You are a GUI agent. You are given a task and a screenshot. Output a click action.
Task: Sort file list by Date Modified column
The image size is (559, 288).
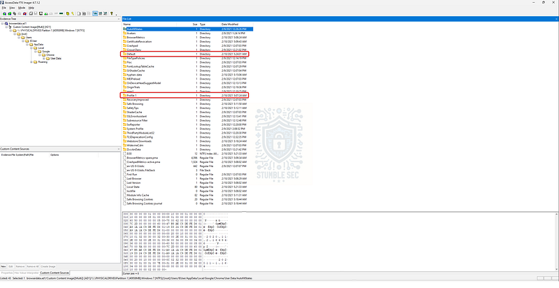pos(237,24)
